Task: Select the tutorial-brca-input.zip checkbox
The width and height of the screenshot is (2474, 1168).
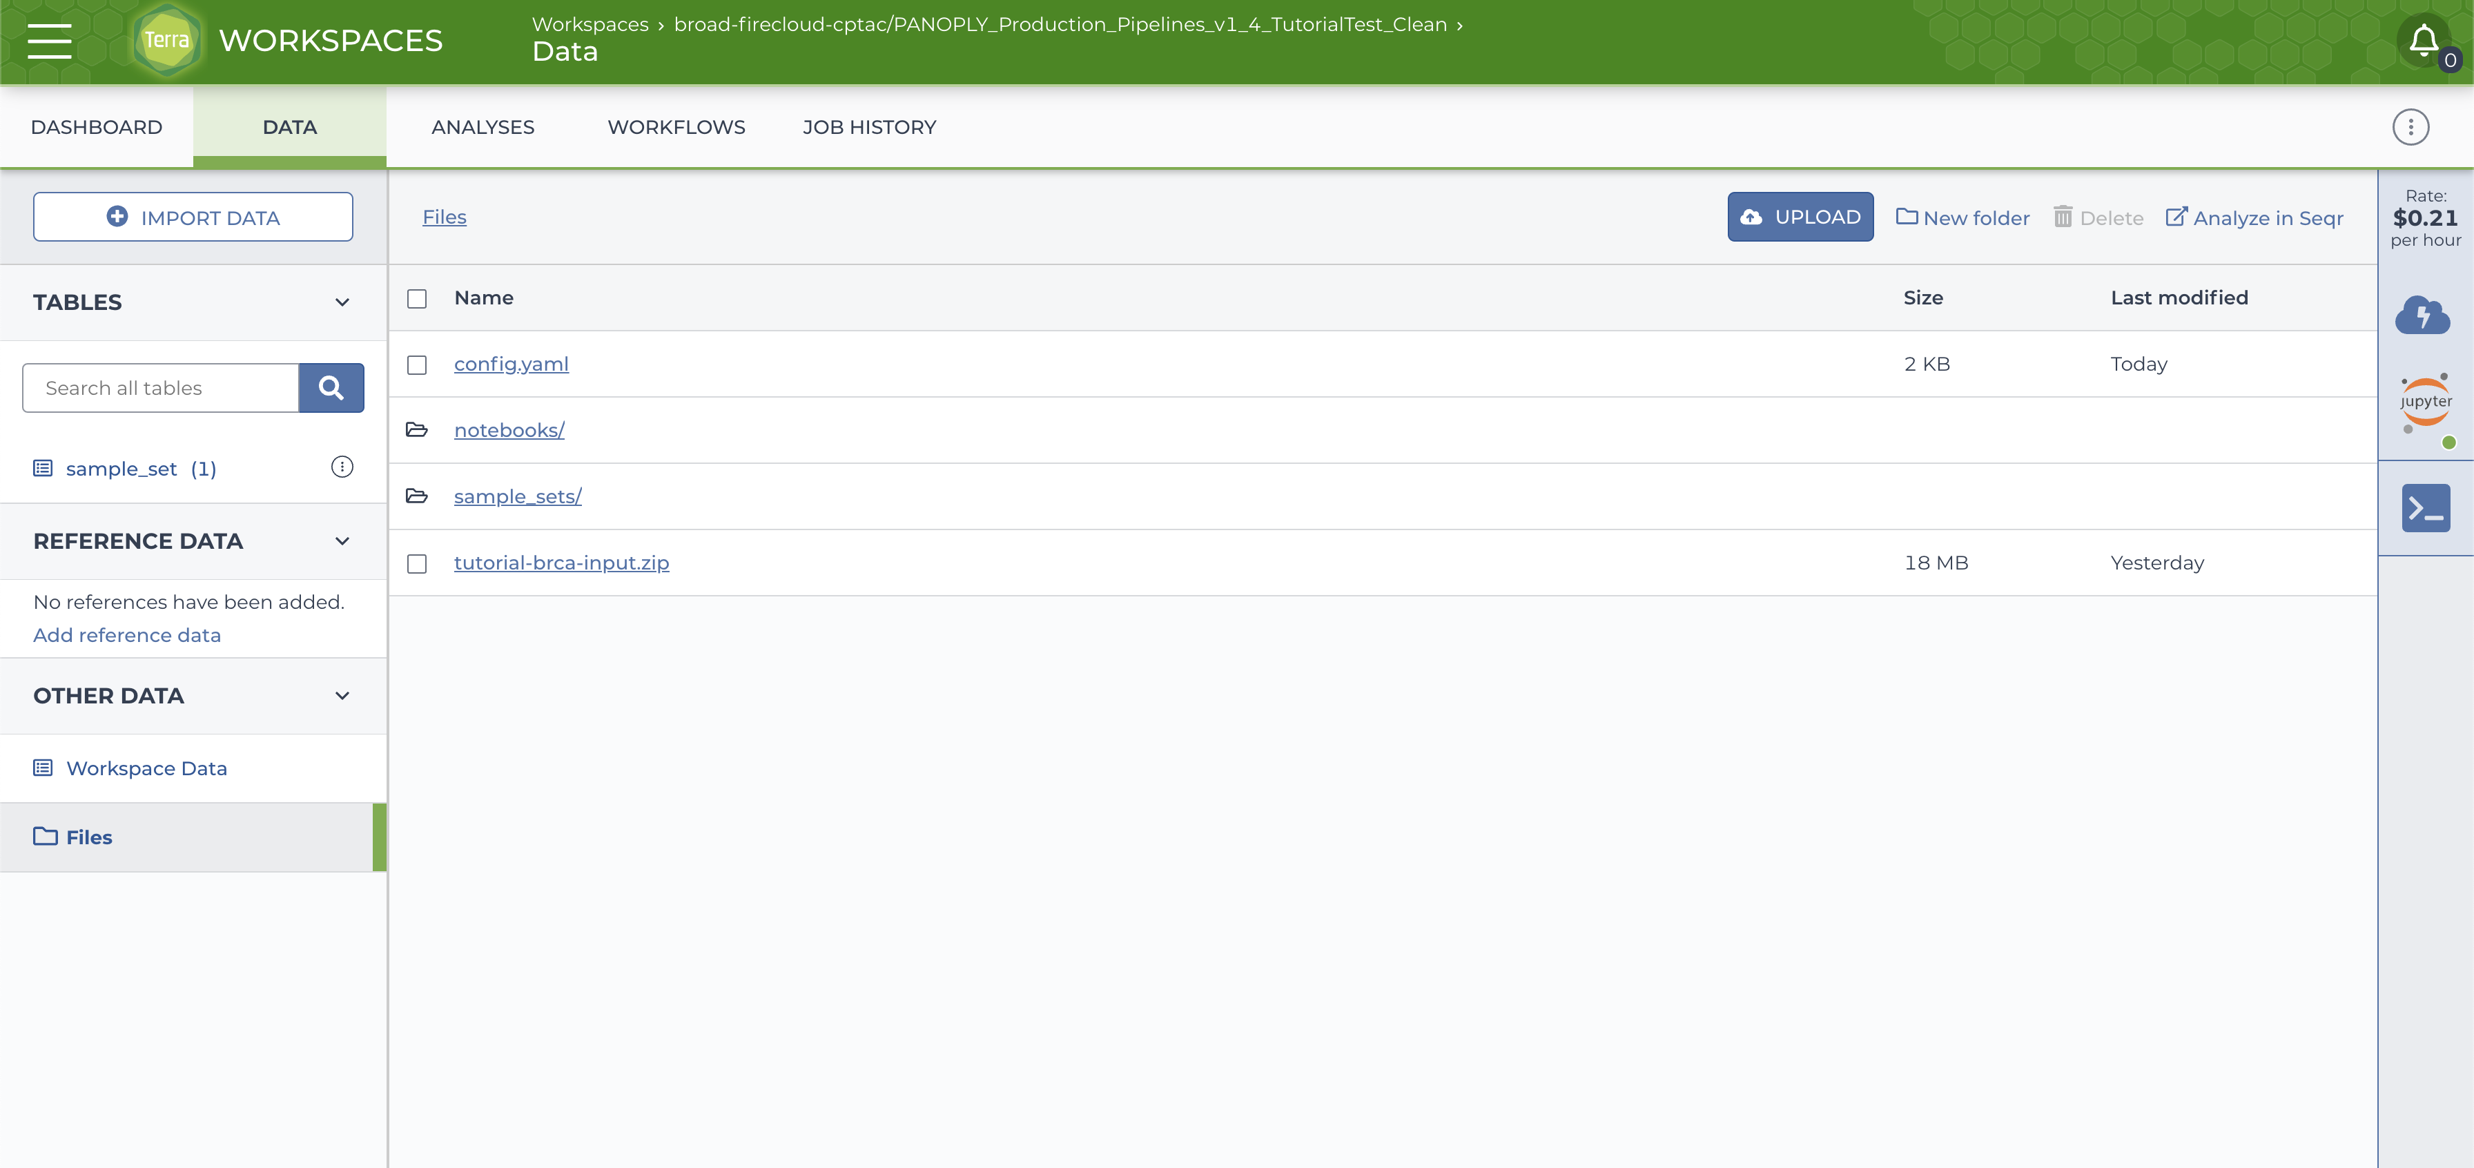Action: [x=417, y=564]
